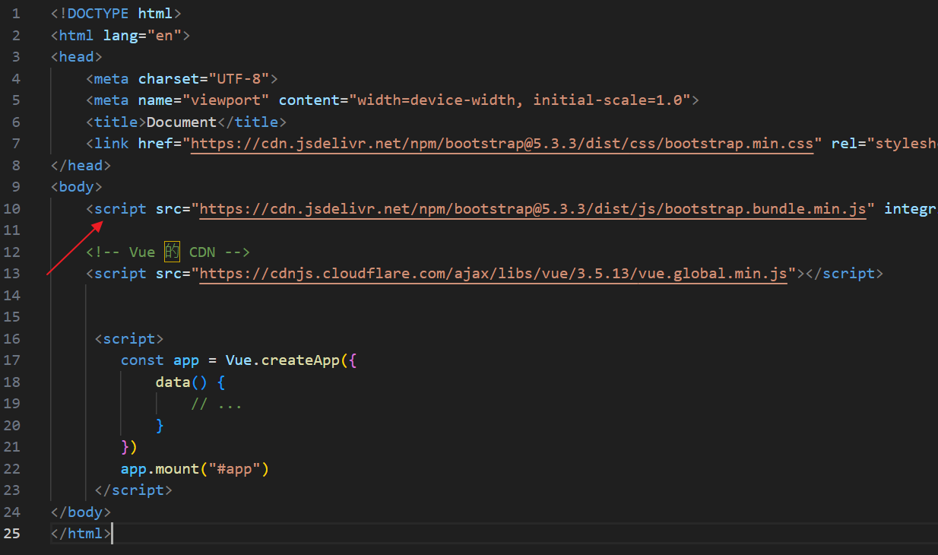The height and width of the screenshot is (555, 938).
Task: Click the closing html tag
Action: pos(81,533)
